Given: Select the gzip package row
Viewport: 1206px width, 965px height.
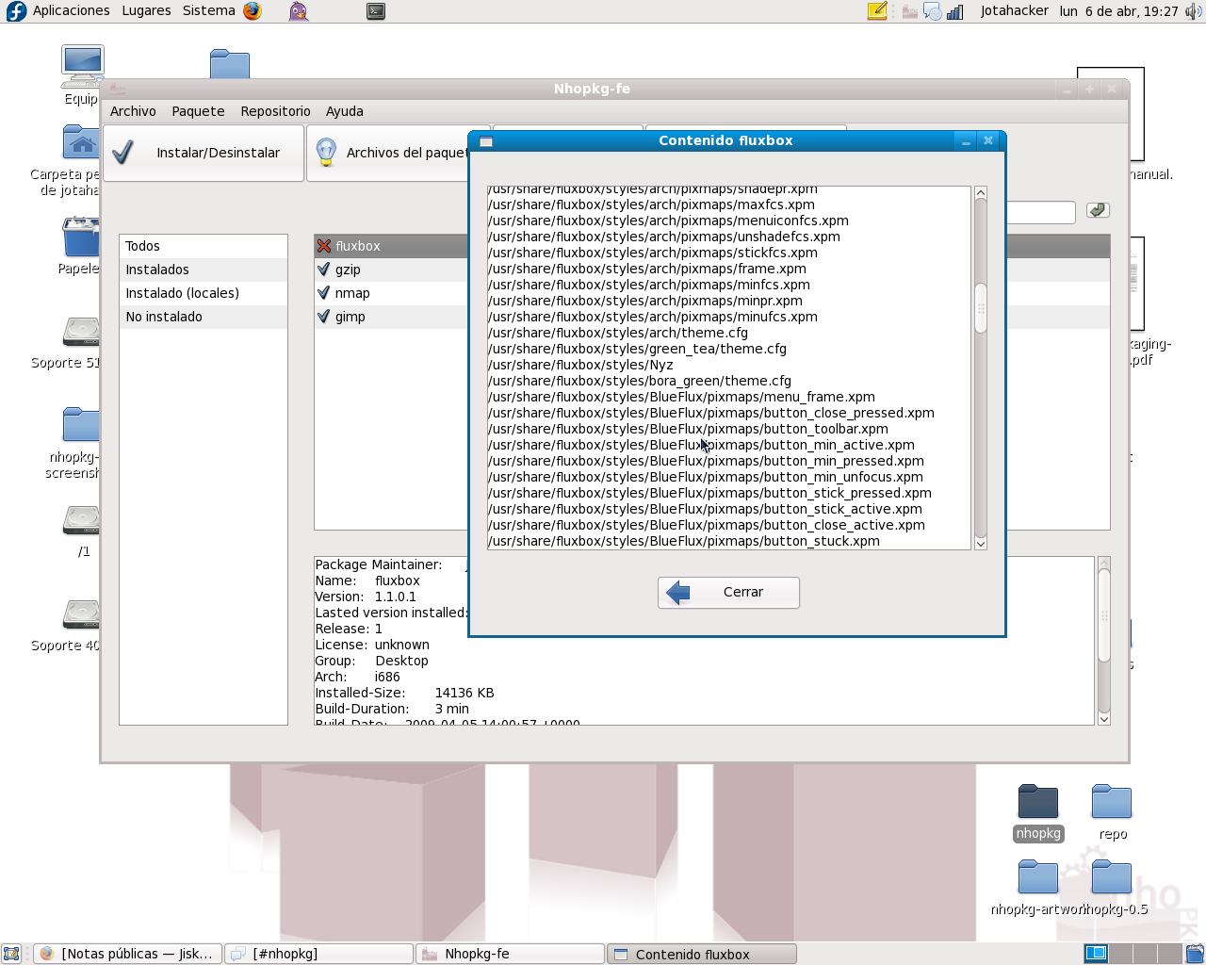Looking at the screenshot, I should [x=392, y=270].
